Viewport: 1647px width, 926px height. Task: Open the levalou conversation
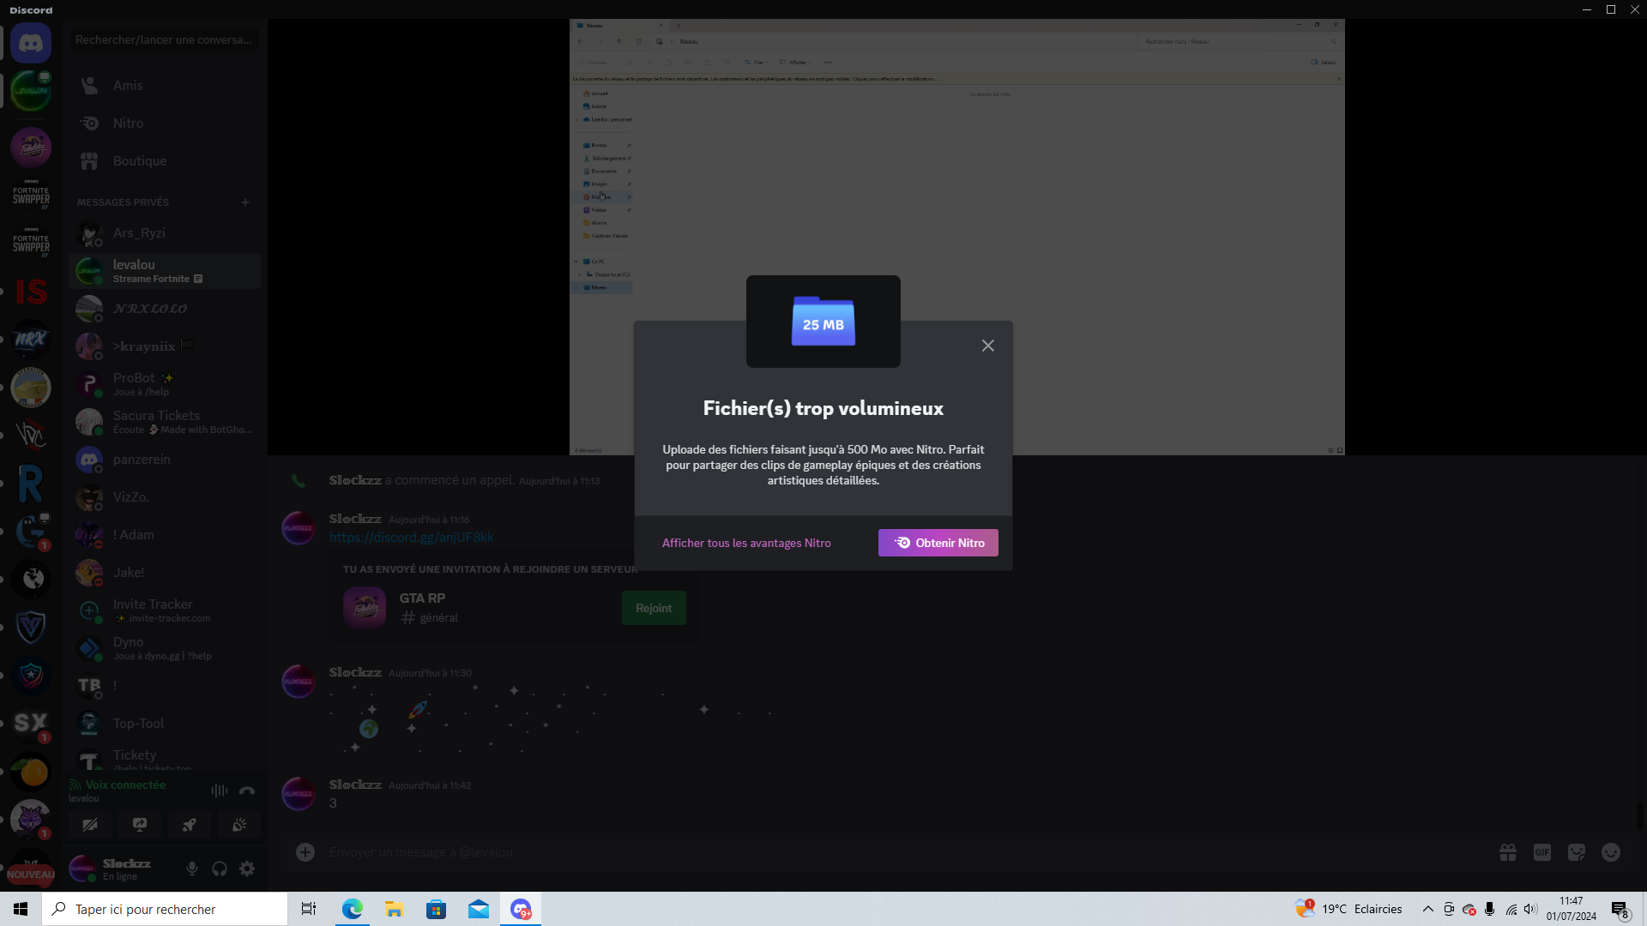coord(165,271)
